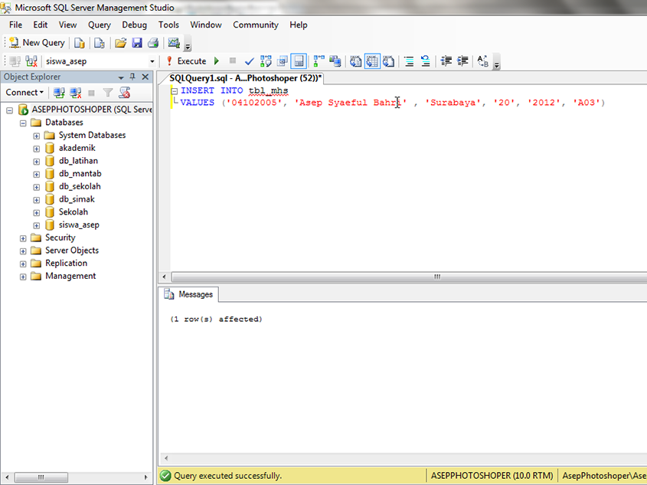Uncomment the selected lines icon
This screenshot has width=647, height=485.
coord(426,61)
